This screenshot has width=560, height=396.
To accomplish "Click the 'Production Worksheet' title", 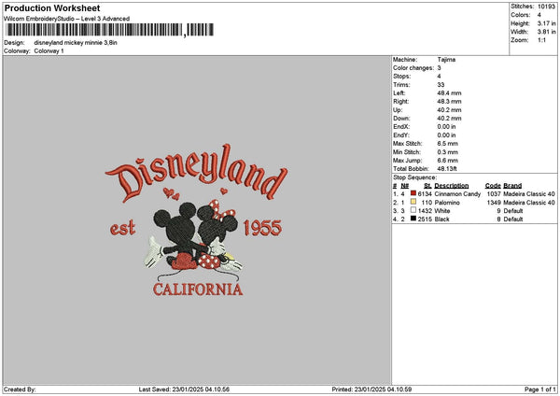I will click(52, 7).
